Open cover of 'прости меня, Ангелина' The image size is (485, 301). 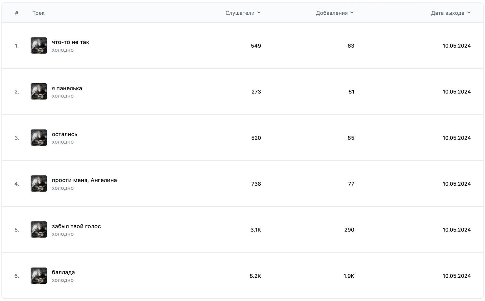pyautogui.click(x=39, y=183)
